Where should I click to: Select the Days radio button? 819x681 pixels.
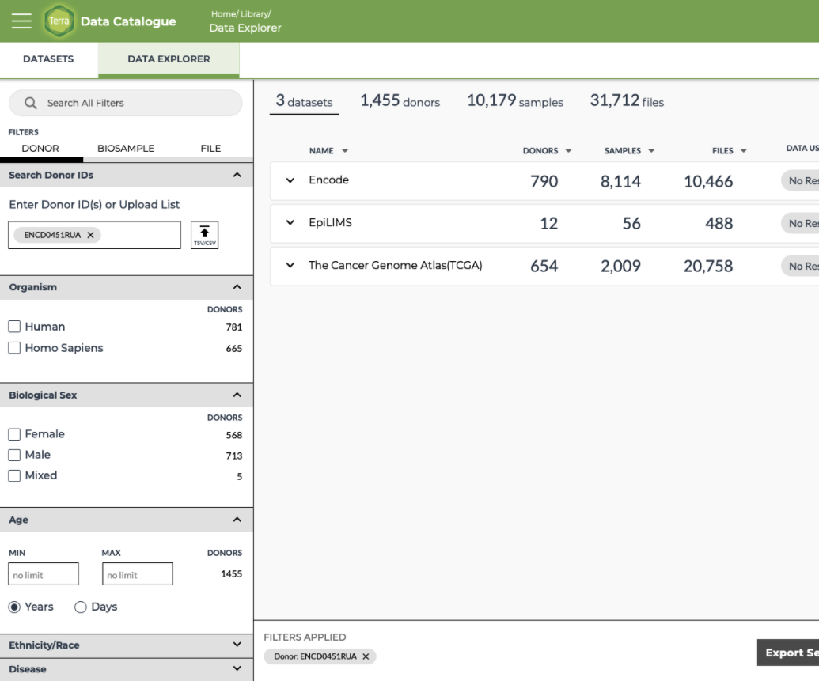(81, 607)
